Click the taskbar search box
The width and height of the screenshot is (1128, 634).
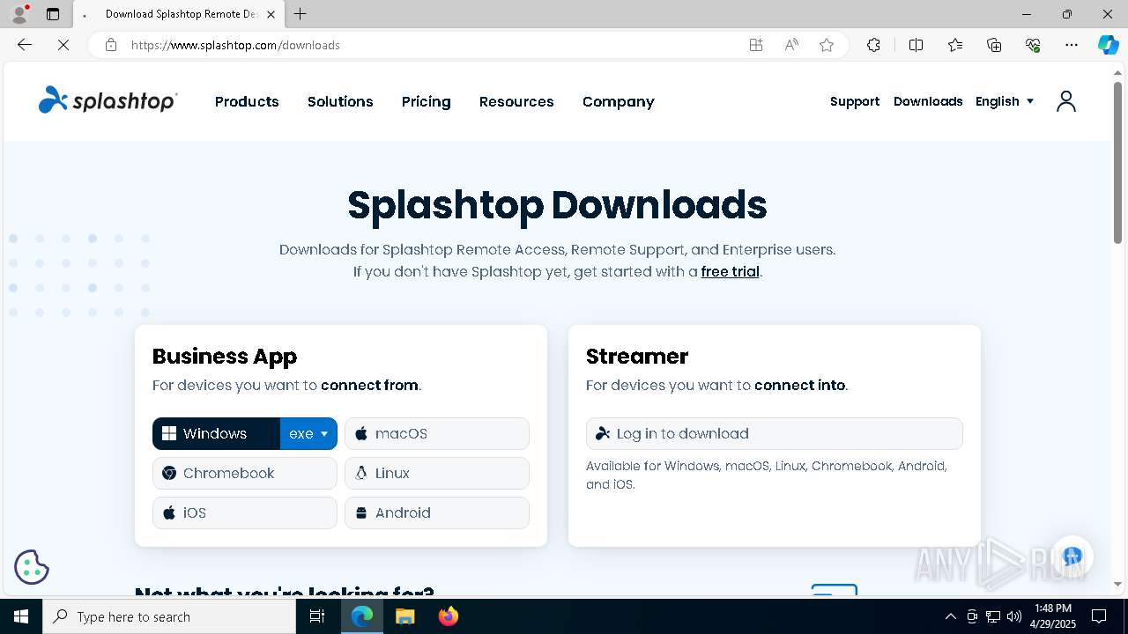pyautogui.click(x=169, y=616)
